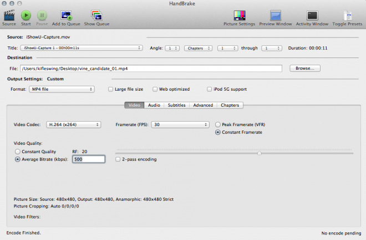Click the Average Bitrate input field
The height and width of the screenshot is (240, 366).
89,159
